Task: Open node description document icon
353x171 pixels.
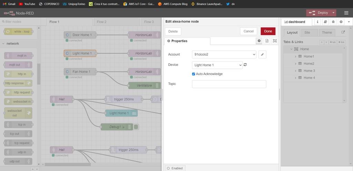Action: (x=267, y=41)
